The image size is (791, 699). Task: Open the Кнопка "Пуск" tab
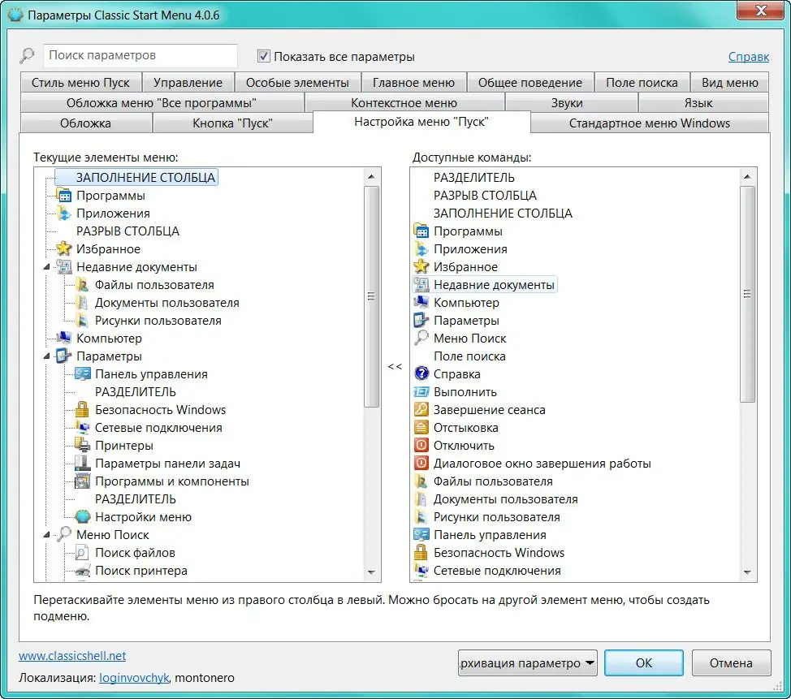[x=232, y=123]
